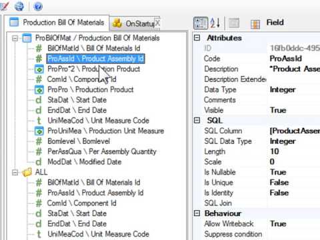Edit the Code value ProAssId
The image size is (320, 240).
(x=293, y=59)
